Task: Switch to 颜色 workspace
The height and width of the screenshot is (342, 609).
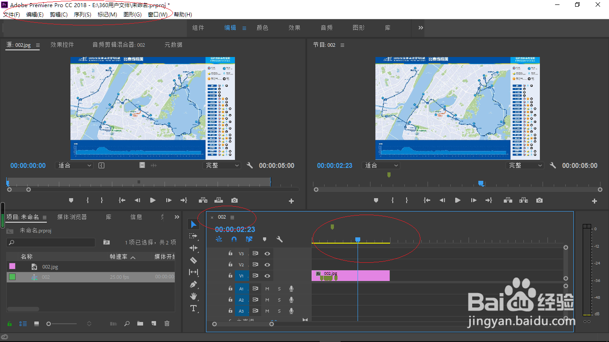Action: click(x=263, y=28)
